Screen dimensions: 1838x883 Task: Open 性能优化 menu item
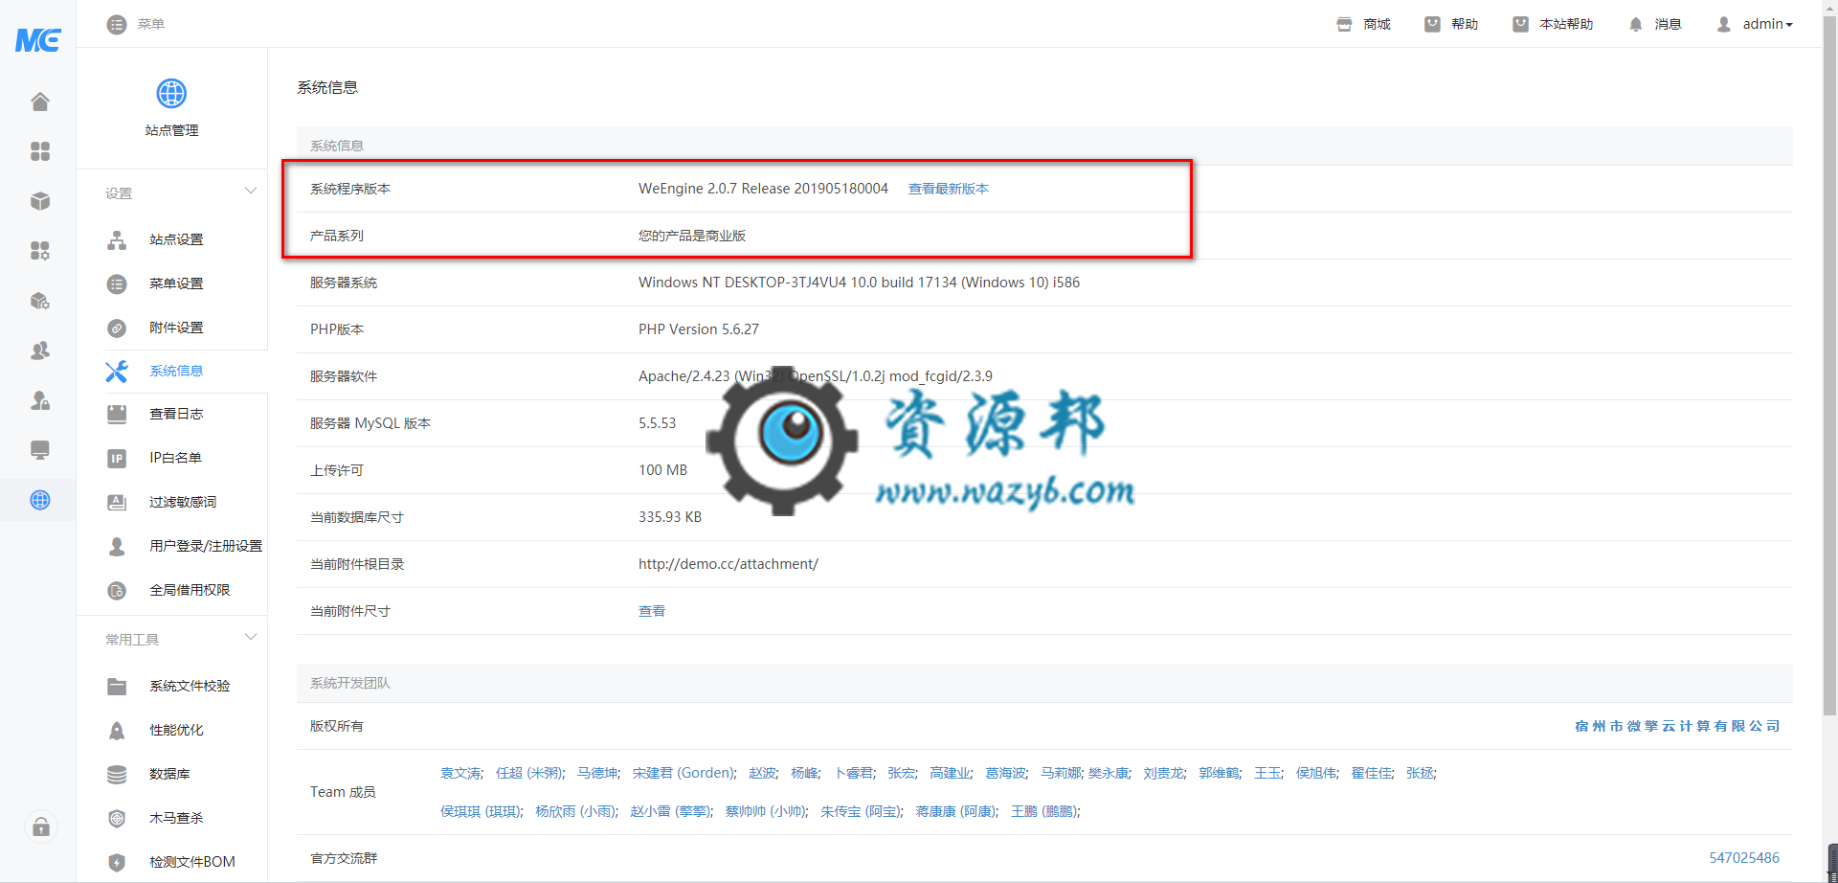[x=176, y=730]
